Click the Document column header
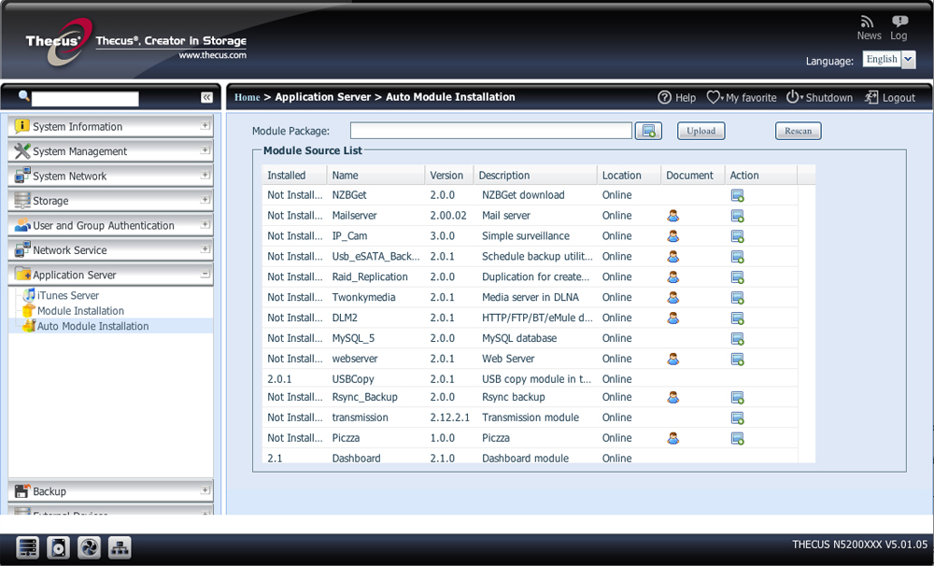Screen dimensions: 934x566 [693, 176]
